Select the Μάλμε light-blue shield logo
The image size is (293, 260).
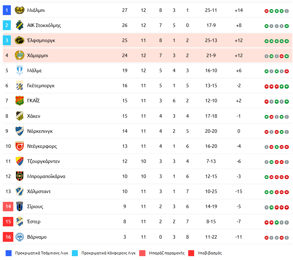point(20,70)
